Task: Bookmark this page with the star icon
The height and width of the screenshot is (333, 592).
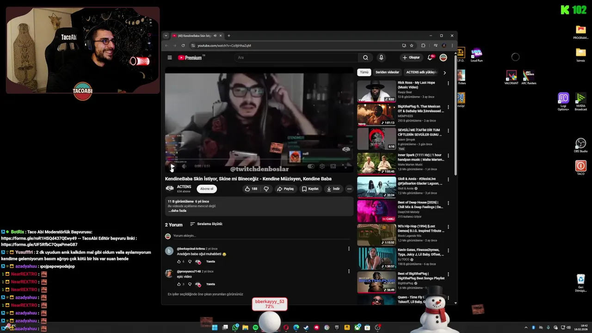Action: click(412, 45)
